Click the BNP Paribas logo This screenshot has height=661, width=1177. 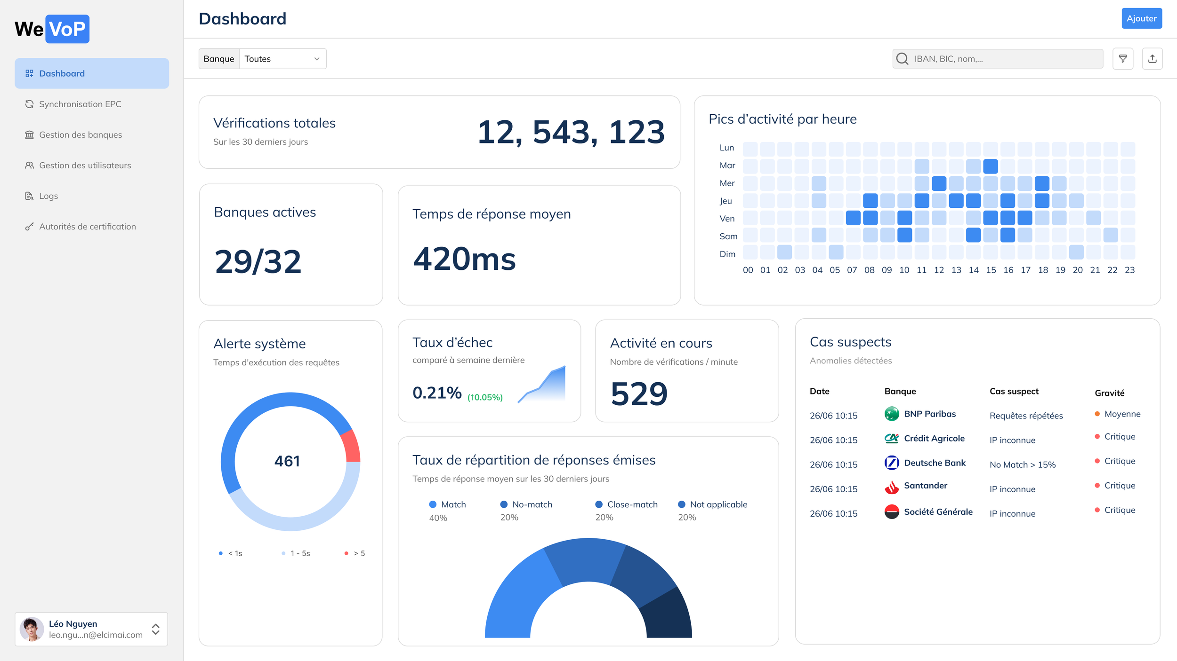tap(891, 414)
